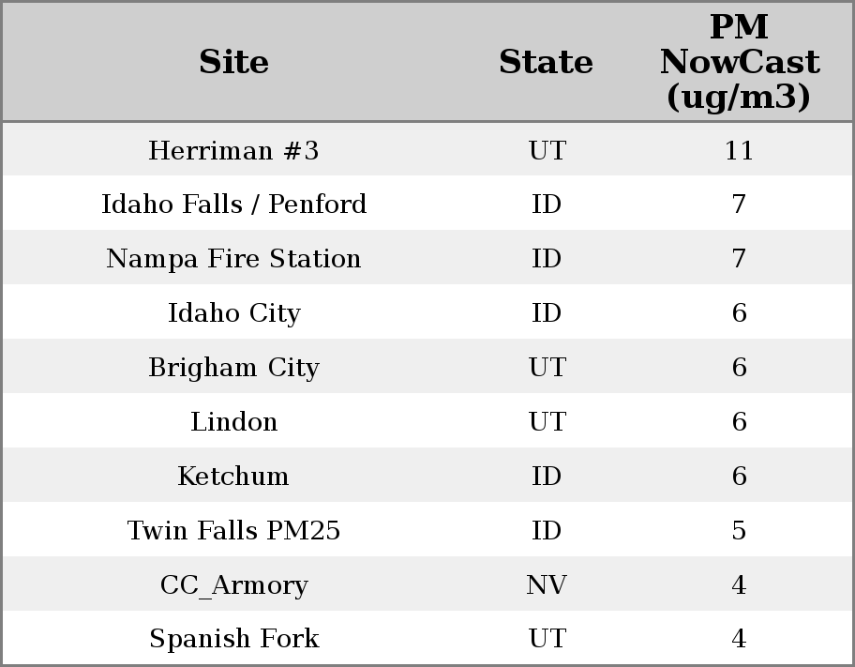Click PM value 7 for Idaho Falls

coord(739,205)
